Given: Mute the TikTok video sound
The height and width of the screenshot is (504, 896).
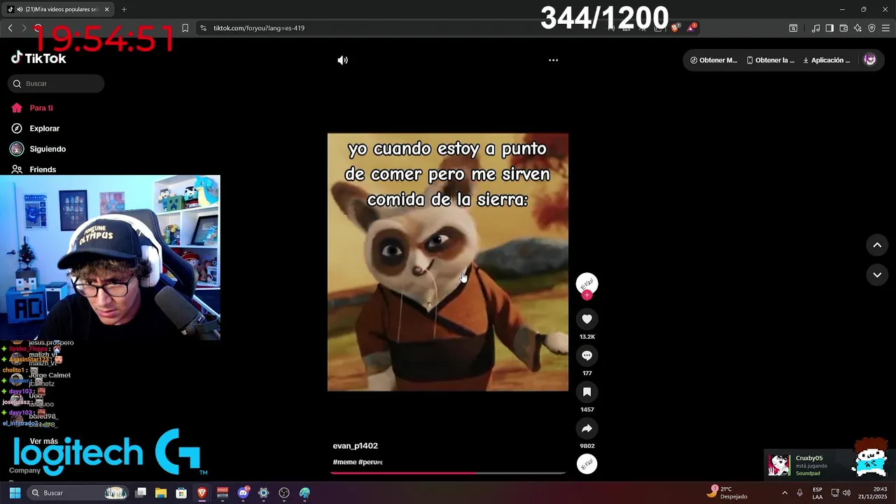Looking at the screenshot, I should coord(342,60).
